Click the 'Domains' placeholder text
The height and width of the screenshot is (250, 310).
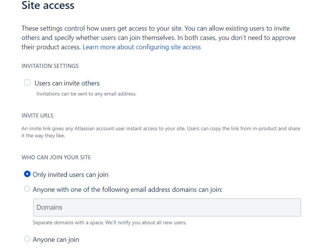(49, 207)
